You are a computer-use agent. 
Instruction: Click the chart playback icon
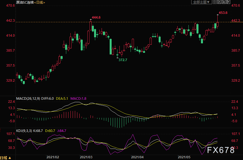coord(224,2)
